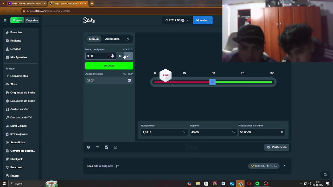Click the Stake Originals link

pos(104,166)
